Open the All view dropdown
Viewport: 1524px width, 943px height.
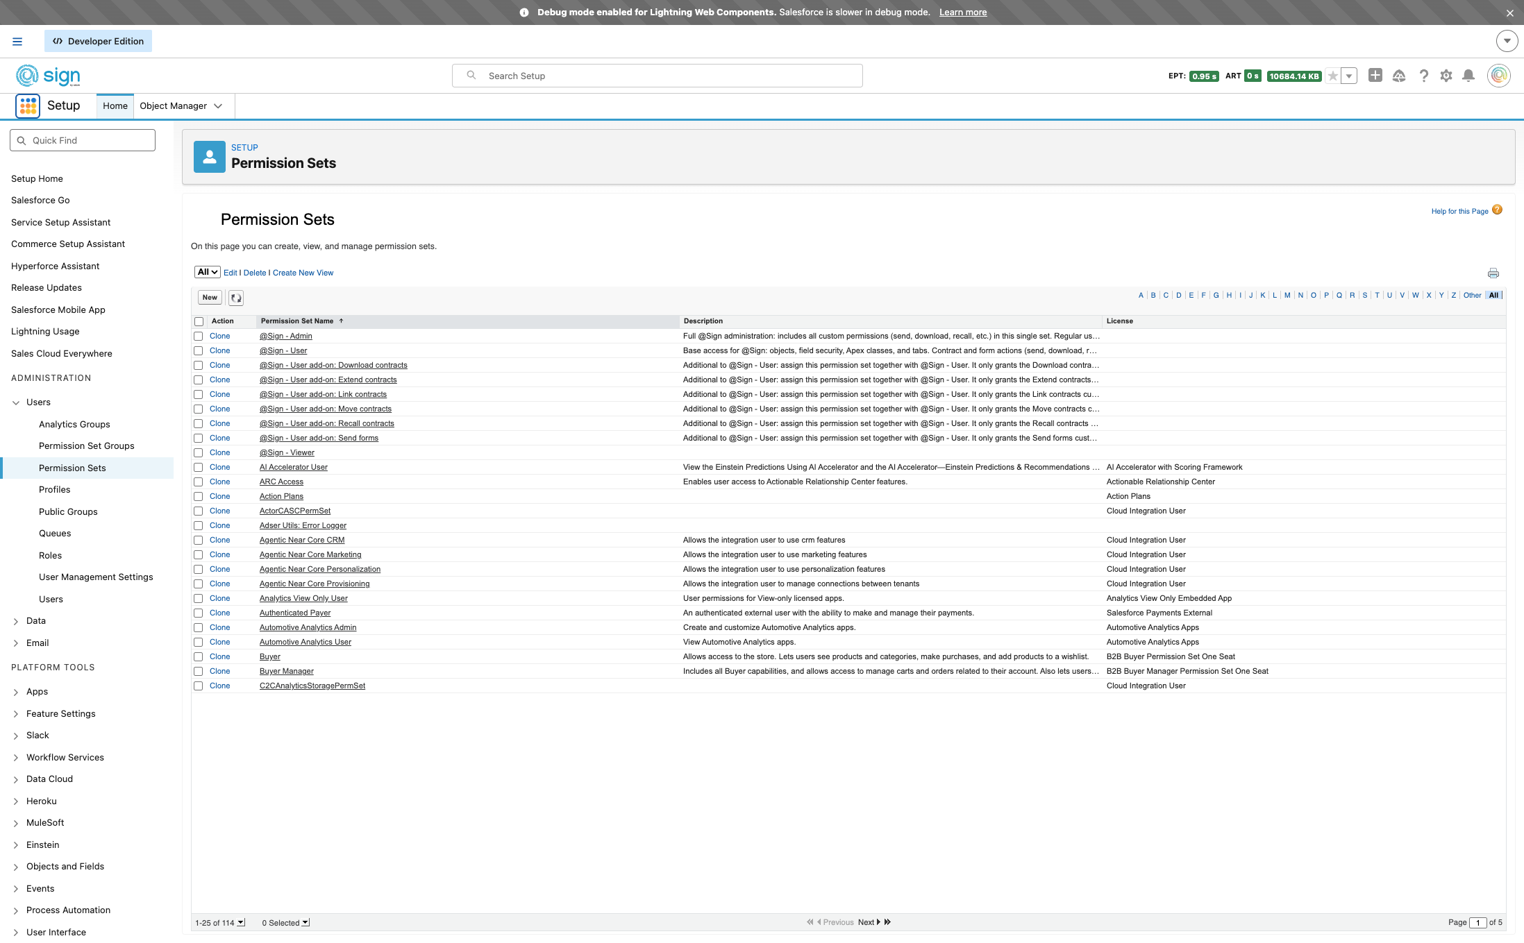tap(207, 272)
